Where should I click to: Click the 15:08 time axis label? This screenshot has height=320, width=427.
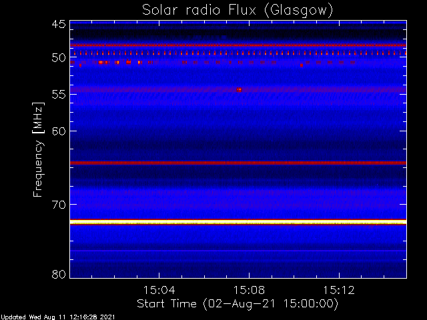[249, 290]
